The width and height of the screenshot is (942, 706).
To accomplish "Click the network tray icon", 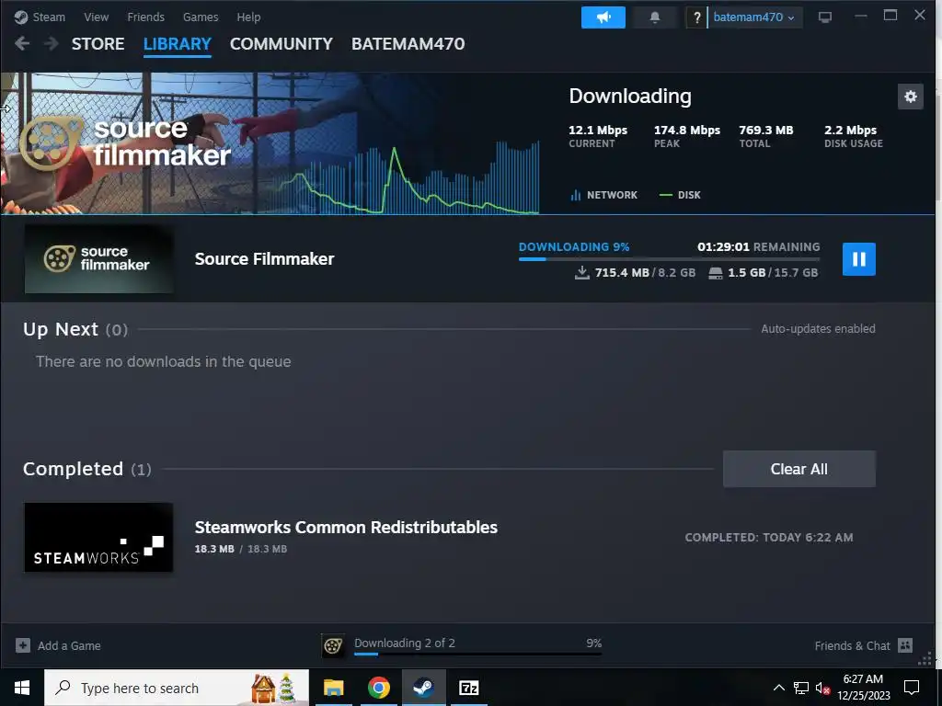I will pos(800,688).
